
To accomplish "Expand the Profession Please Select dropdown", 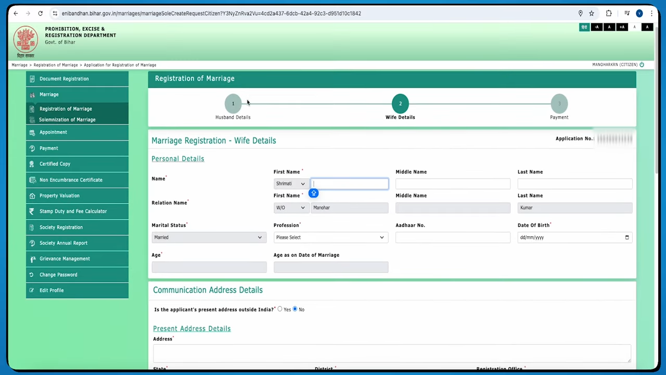I will pos(330,238).
